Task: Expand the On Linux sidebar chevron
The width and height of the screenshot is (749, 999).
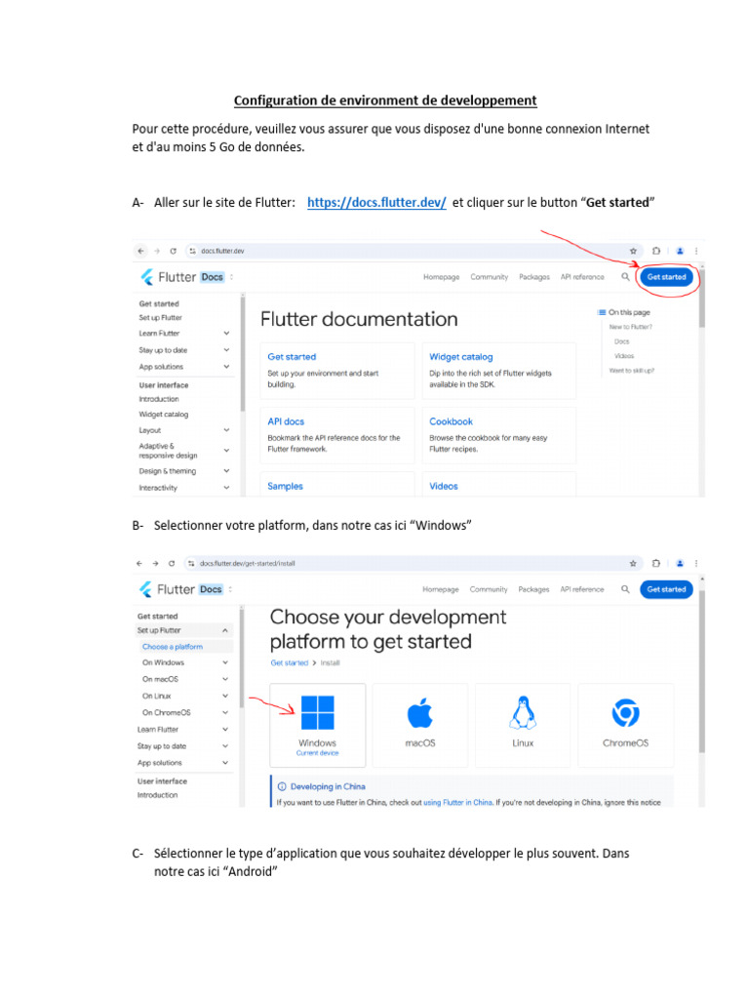Action: 225,696
